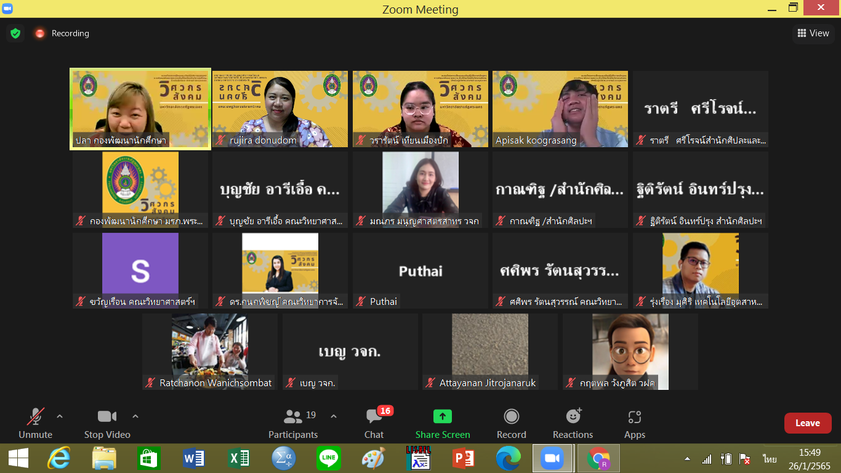The width and height of the screenshot is (841, 473).
Task: Click the Record circle icon
Action: (512, 417)
